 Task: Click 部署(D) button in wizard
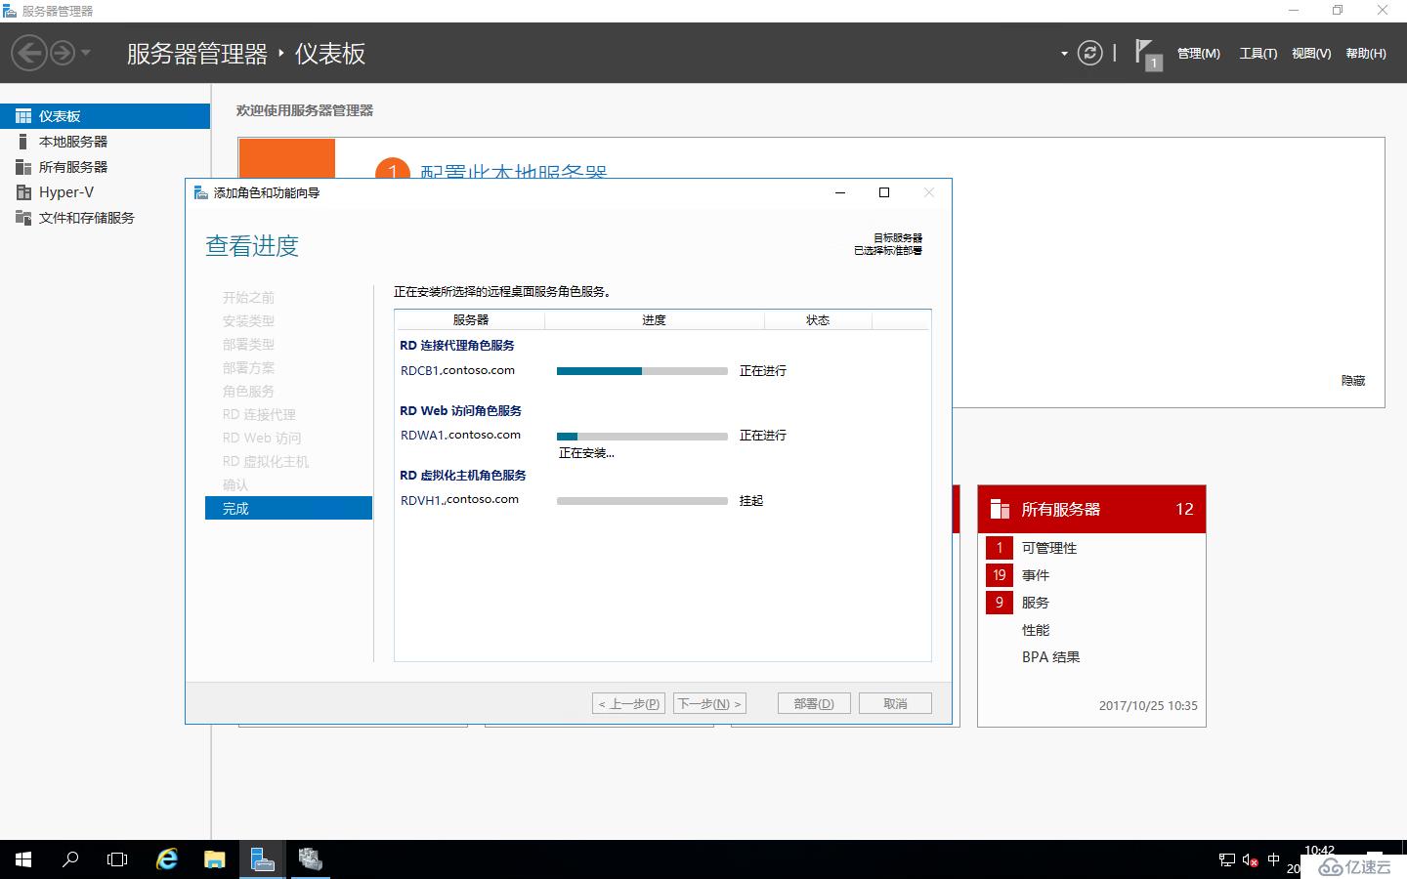(814, 703)
